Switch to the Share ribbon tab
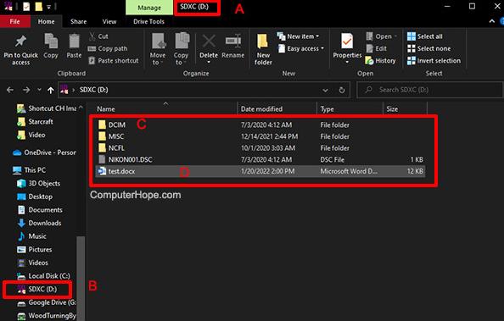 tap(78, 21)
